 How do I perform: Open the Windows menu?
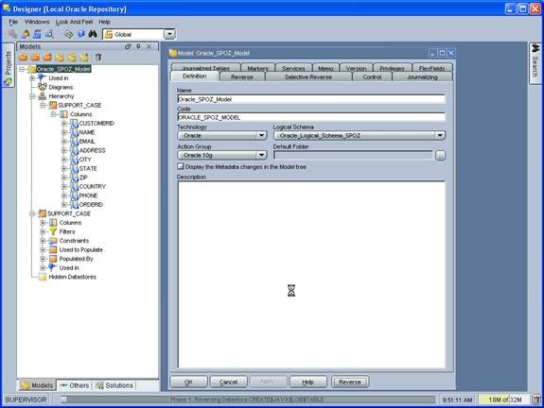click(37, 22)
